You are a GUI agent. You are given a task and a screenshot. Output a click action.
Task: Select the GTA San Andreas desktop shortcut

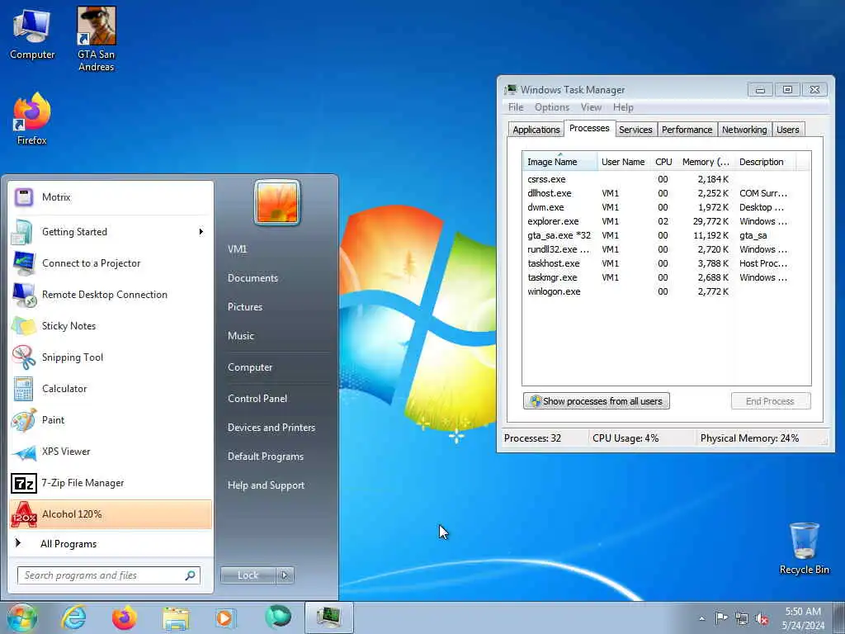click(x=96, y=40)
